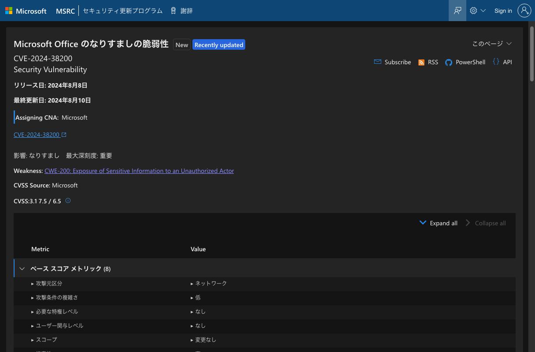Screen dimensions: 535x352
Task: Click the Expand all button
Action: 439,223
